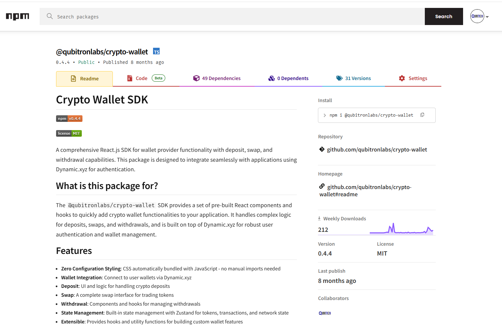This screenshot has width=502, height=330.
Task: Open the 31 Versions tab
Action: (354, 78)
